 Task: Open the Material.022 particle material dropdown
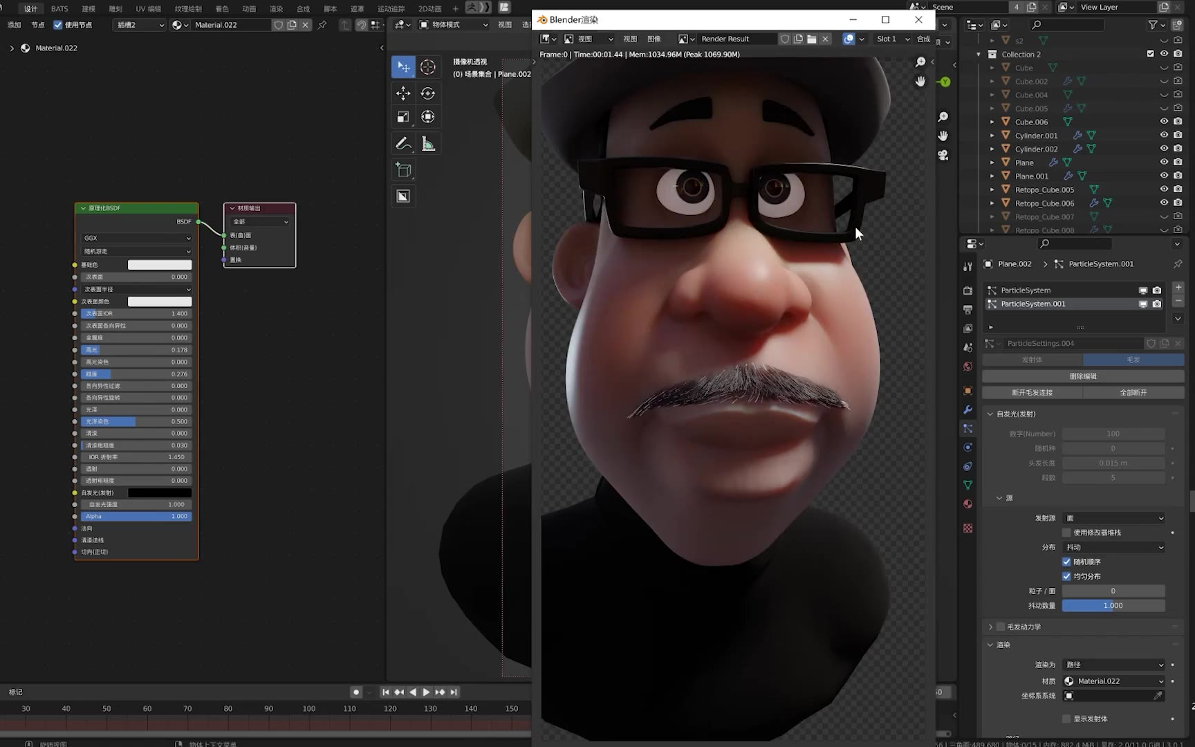(x=1113, y=681)
